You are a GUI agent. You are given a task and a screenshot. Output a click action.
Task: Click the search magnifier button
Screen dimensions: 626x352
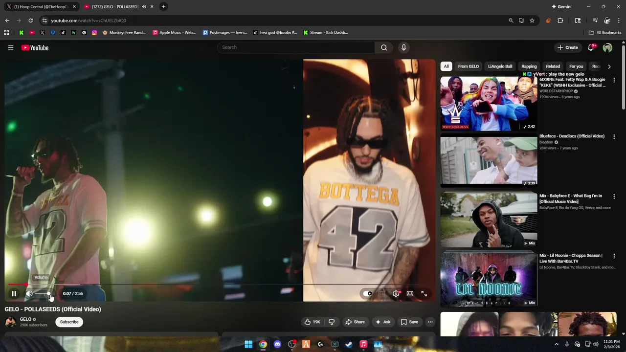click(x=384, y=47)
